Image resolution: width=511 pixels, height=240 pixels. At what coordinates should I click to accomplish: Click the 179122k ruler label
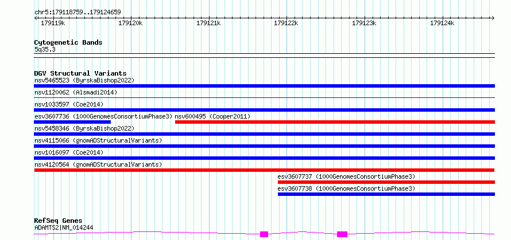(286, 23)
